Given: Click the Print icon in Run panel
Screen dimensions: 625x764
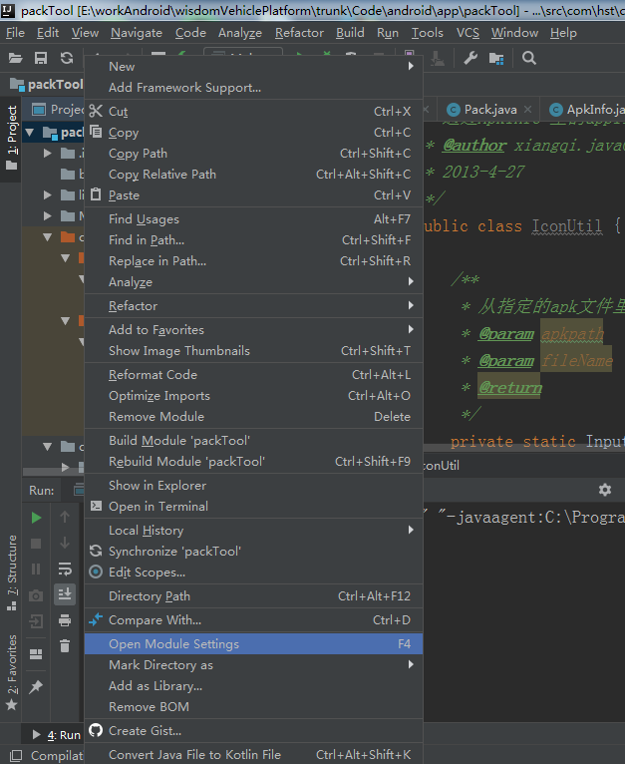Looking at the screenshot, I should tap(65, 620).
